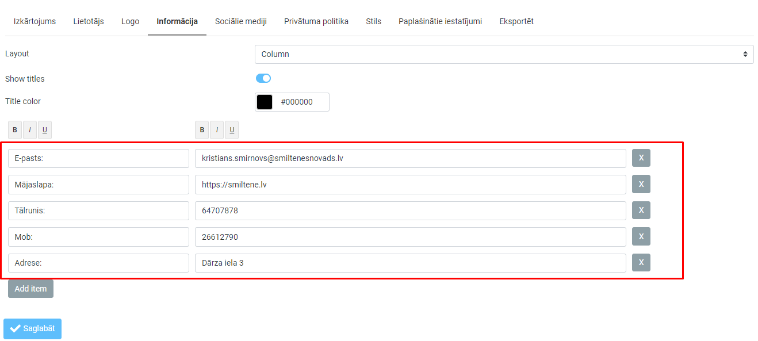Screen dimensions: 758x341
Task: Open the Privātuma politika tab
Action: [x=316, y=21]
